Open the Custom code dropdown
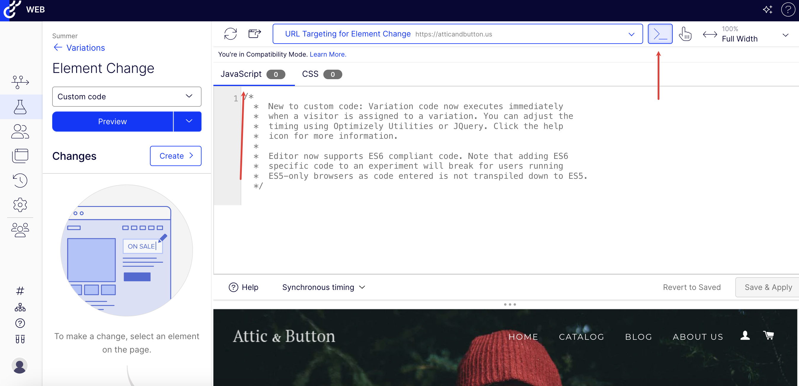This screenshot has height=386, width=799. click(x=127, y=97)
